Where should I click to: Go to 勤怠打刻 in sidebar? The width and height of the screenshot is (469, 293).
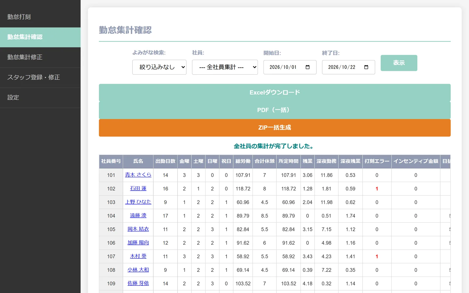click(40, 17)
